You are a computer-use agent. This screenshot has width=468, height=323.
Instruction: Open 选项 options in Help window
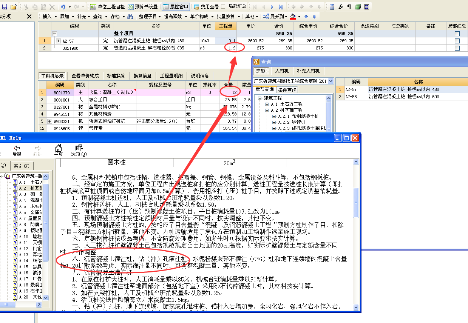click(x=79, y=151)
